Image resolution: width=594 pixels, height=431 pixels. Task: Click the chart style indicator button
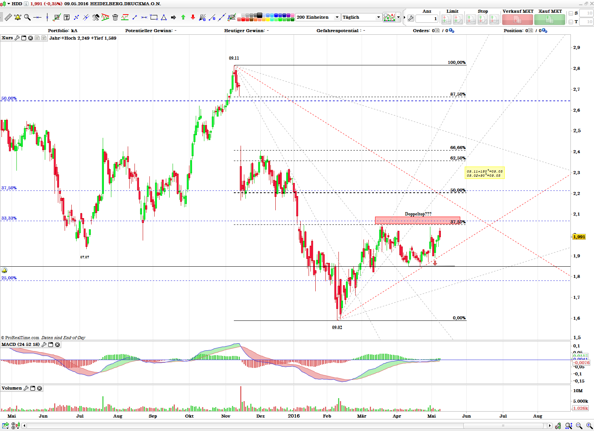tap(389, 17)
